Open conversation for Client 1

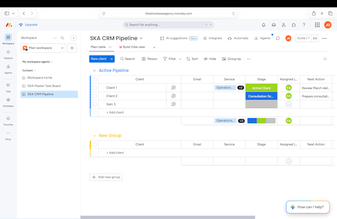coord(173,88)
